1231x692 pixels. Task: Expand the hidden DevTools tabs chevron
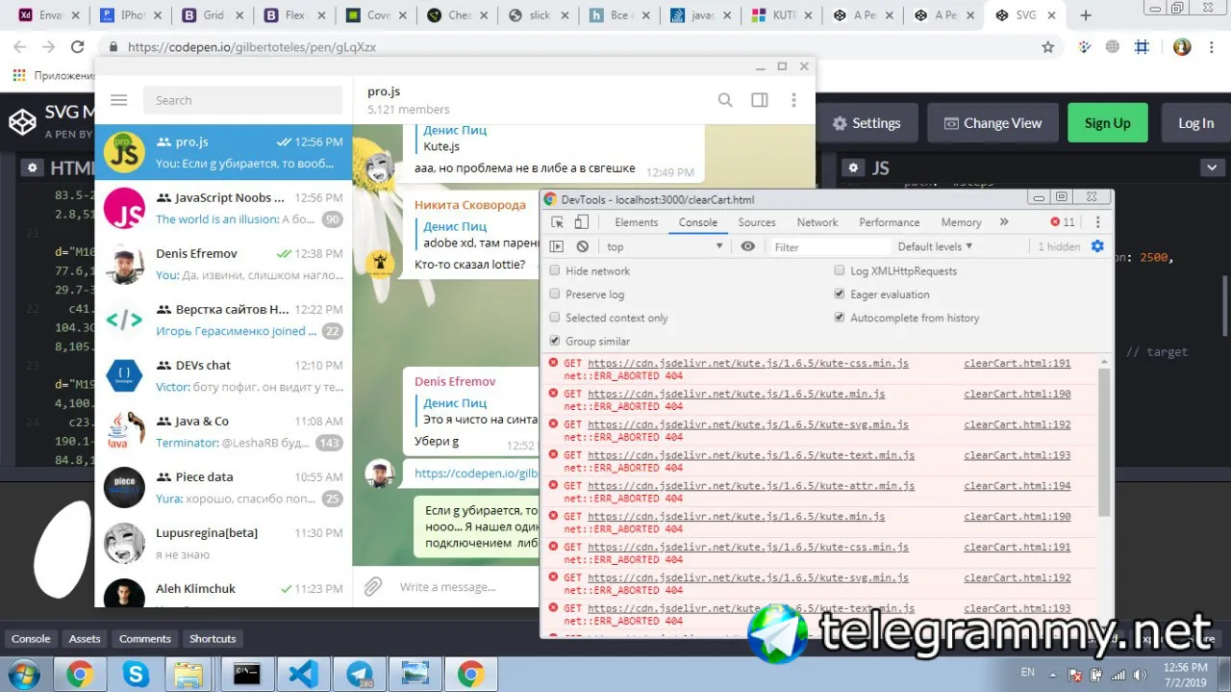[1004, 222]
